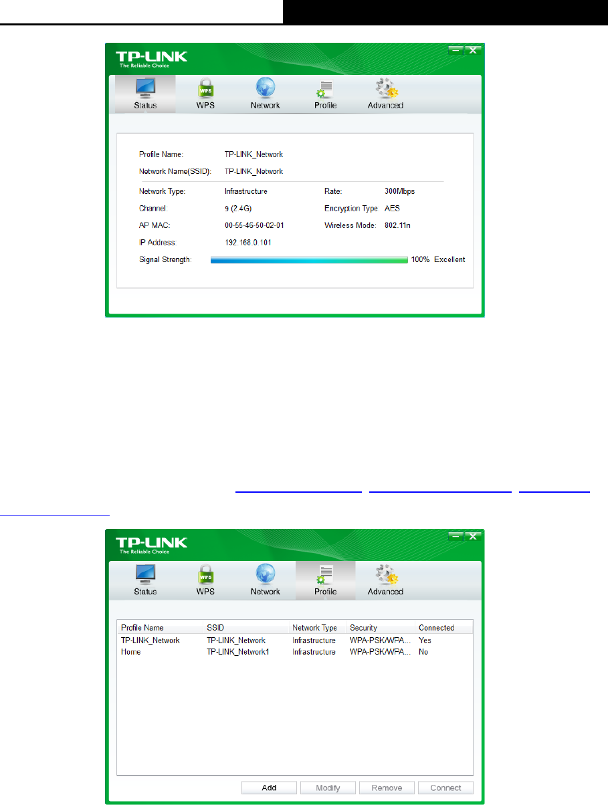Click SSID cell TP-LINK_Network1

pyautogui.click(x=238, y=652)
